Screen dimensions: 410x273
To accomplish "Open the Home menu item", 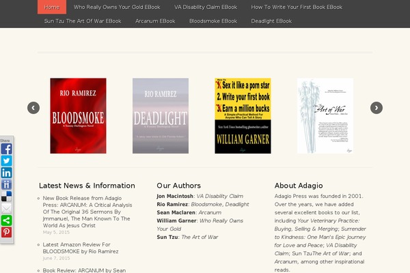I will (52, 7).
